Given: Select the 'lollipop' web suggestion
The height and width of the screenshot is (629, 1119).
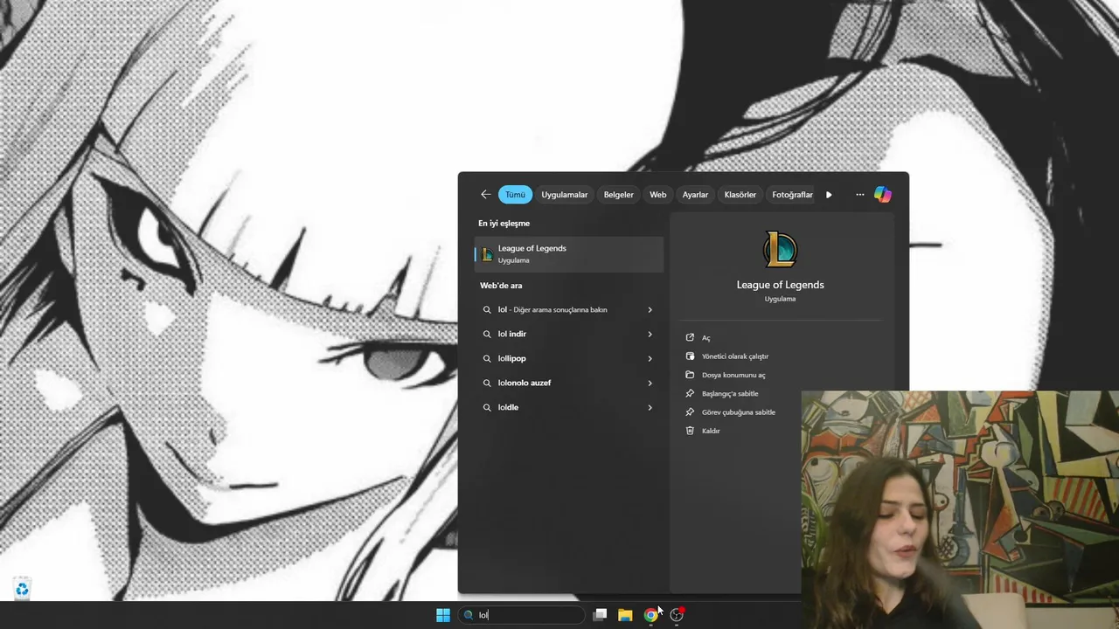Looking at the screenshot, I should click(x=569, y=358).
